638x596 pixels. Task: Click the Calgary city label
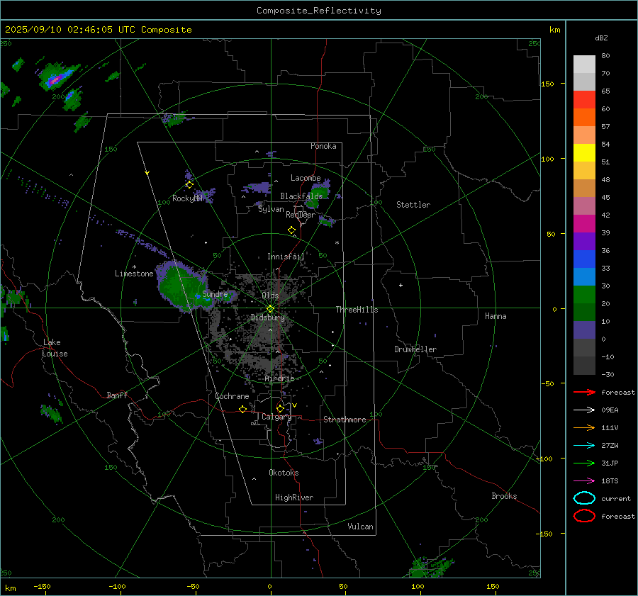click(x=276, y=417)
